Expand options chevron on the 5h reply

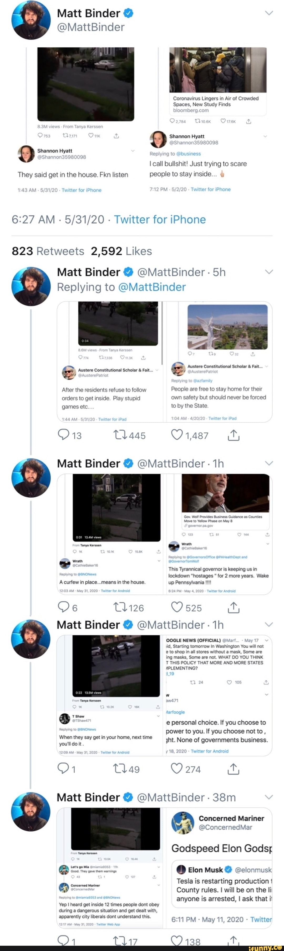pyautogui.click(x=269, y=272)
